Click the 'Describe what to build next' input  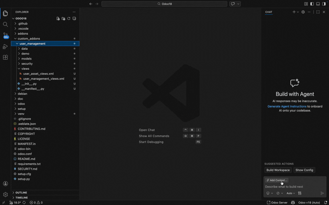295,186
